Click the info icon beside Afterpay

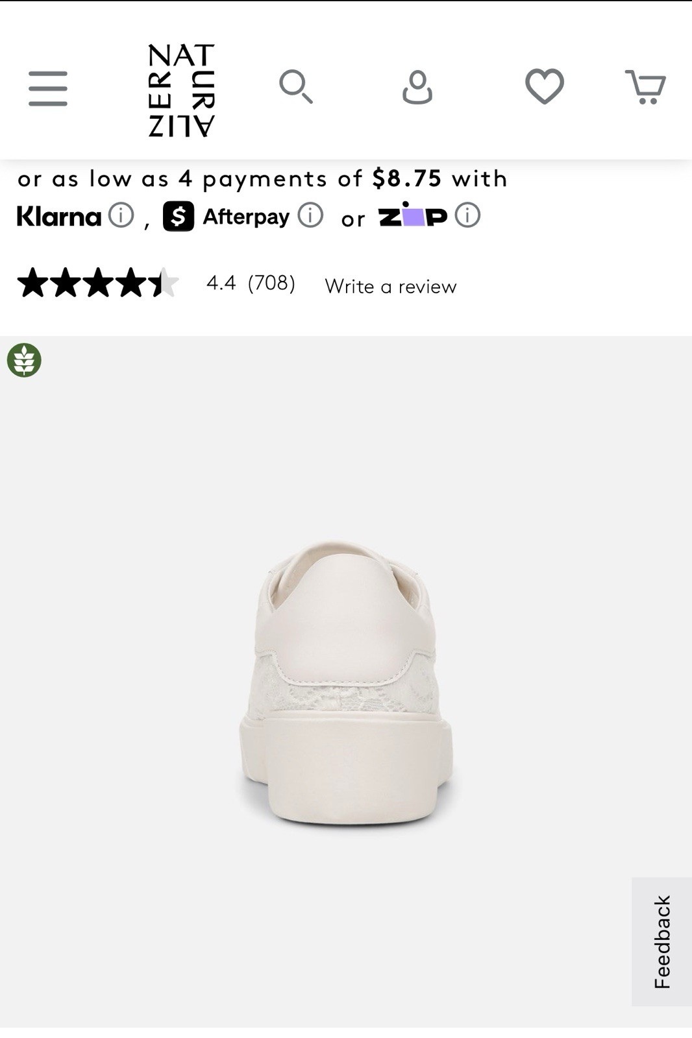[x=310, y=215]
